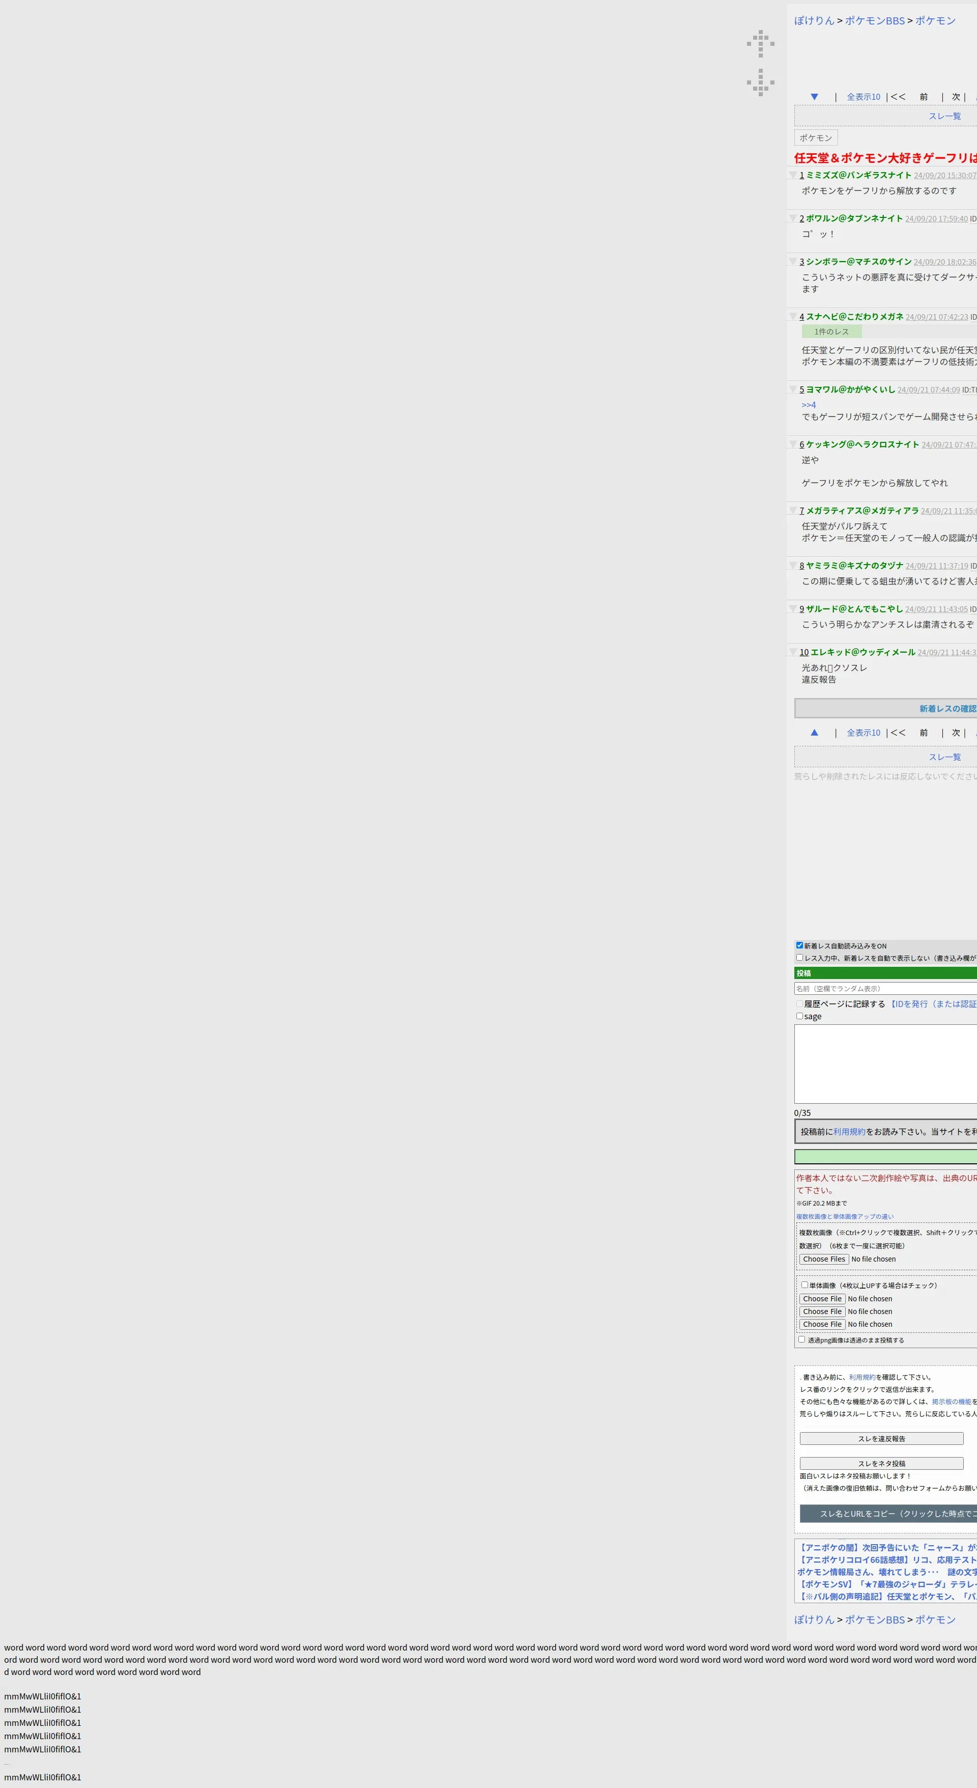Open the triangle menu beside post 5 ヨマワル
977x1788 pixels.
point(792,389)
